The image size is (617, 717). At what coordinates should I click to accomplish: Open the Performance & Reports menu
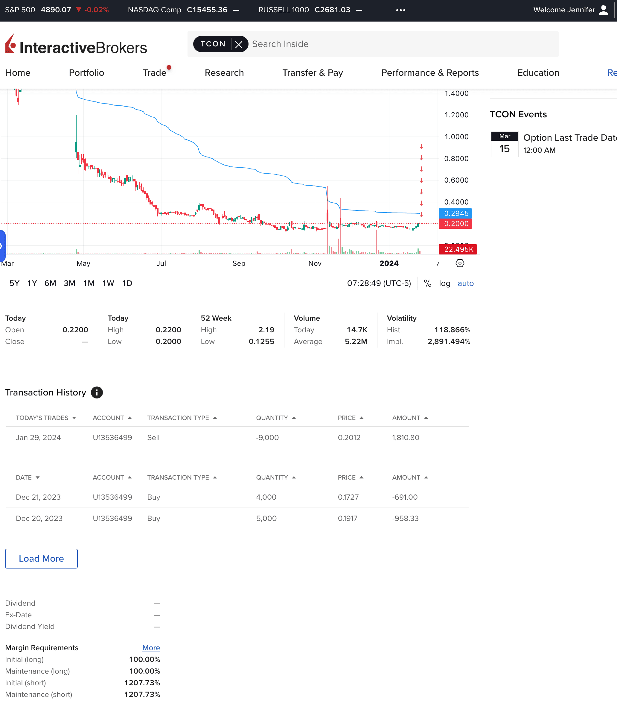click(x=430, y=73)
